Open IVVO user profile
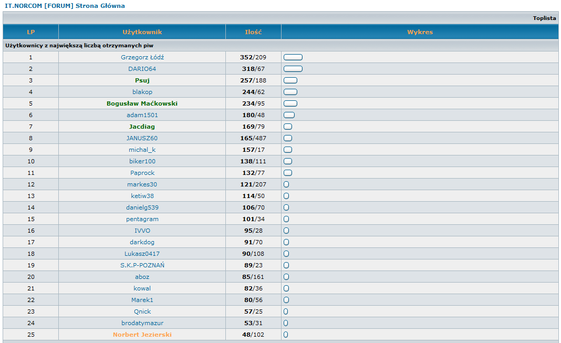The height and width of the screenshot is (343, 561). click(142, 231)
